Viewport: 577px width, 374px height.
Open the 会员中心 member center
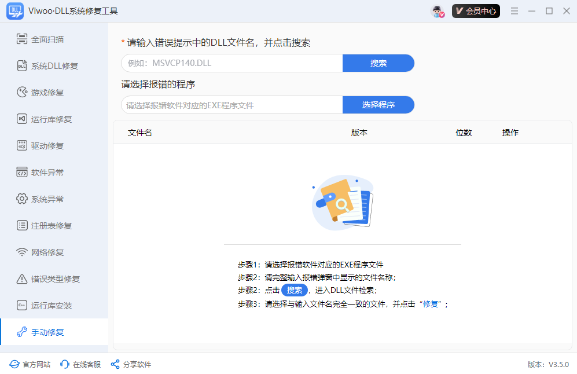pyautogui.click(x=476, y=10)
